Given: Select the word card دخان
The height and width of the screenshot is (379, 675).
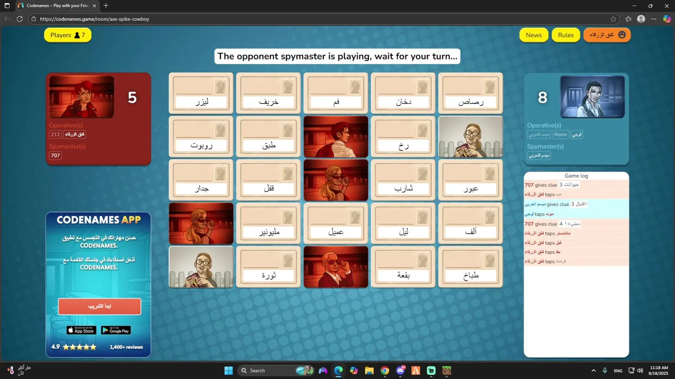Looking at the screenshot, I should tap(403, 93).
